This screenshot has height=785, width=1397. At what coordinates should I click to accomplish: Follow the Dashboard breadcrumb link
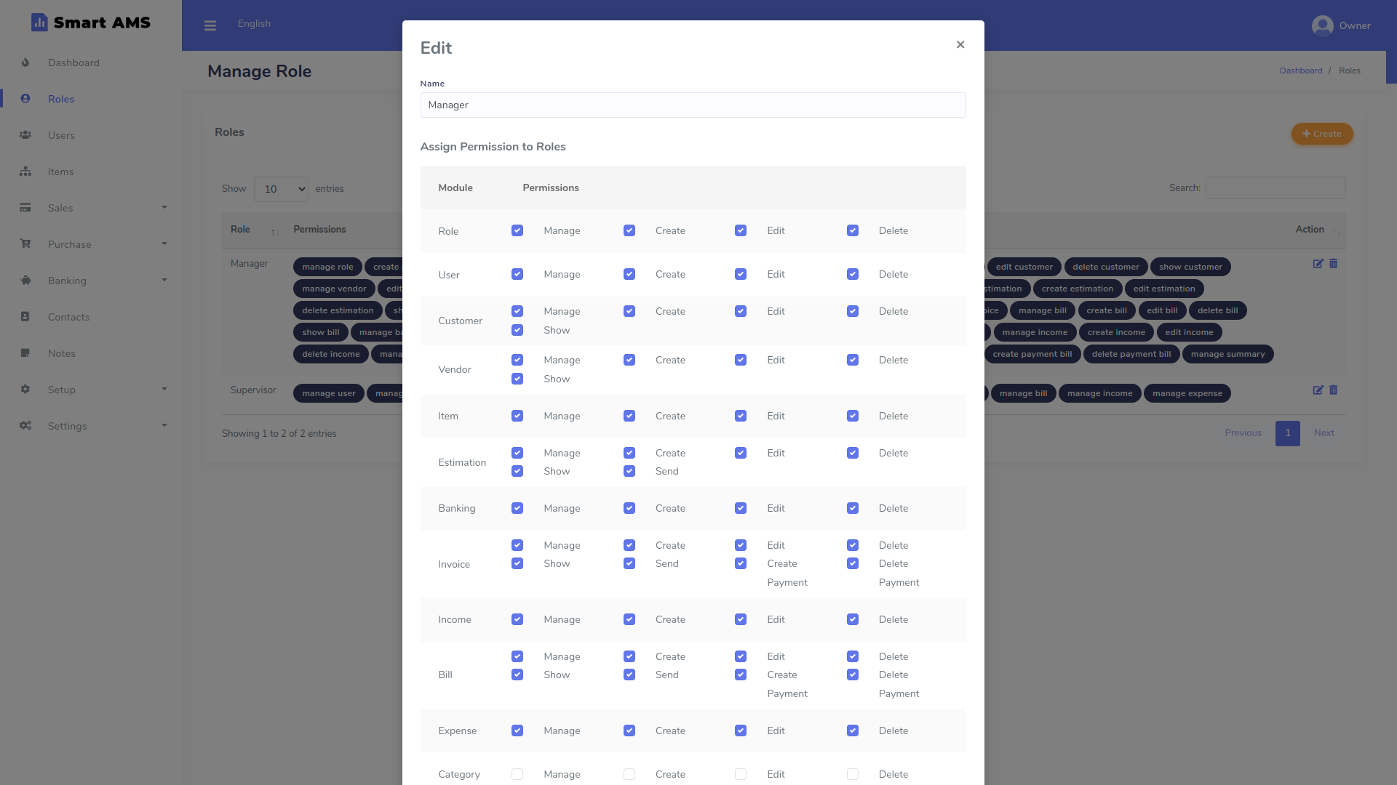[x=1300, y=71]
